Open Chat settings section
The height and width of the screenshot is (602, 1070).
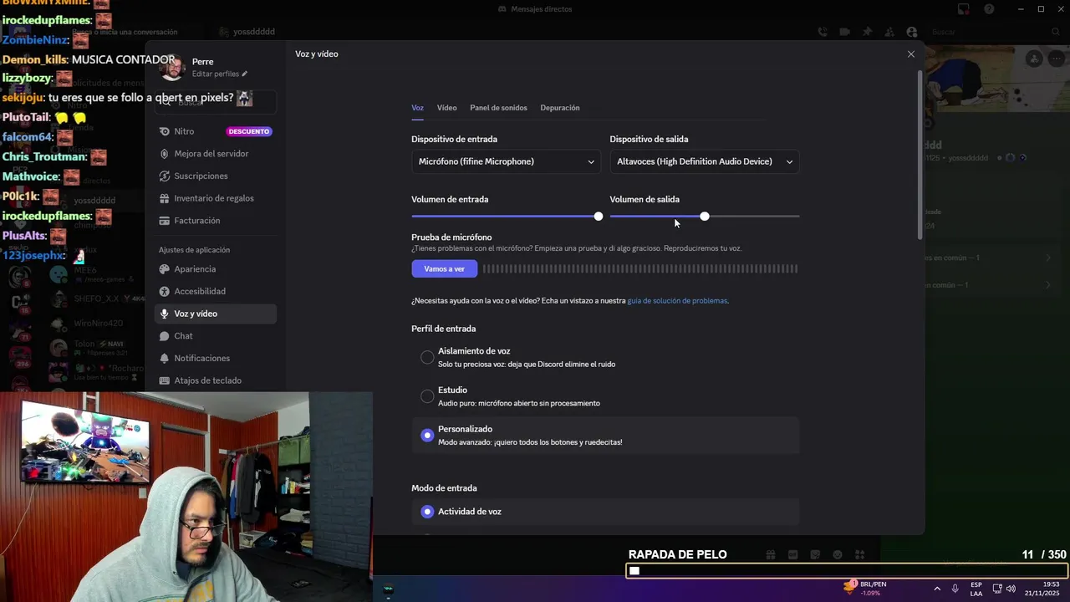click(x=216, y=336)
